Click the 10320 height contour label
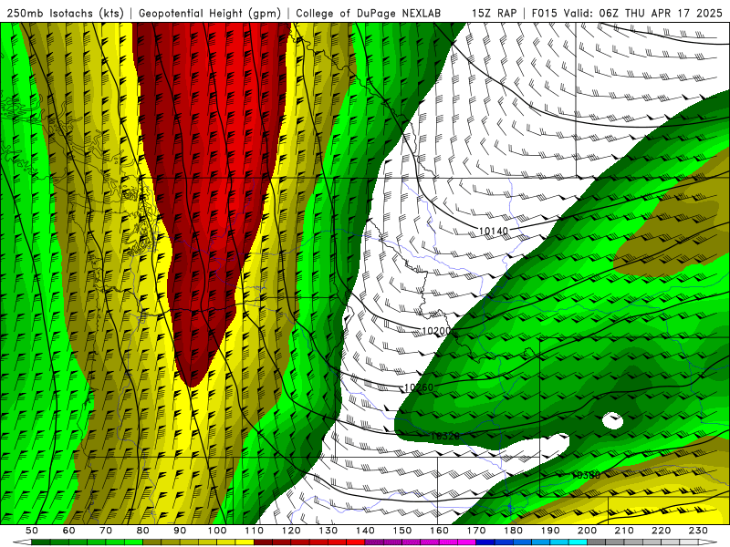This screenshot has width=730, height=547. [445, 436]
